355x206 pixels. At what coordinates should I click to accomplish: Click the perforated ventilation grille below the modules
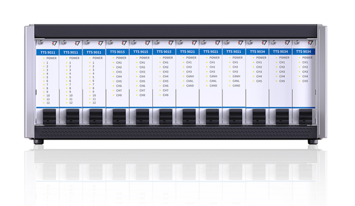175,132
